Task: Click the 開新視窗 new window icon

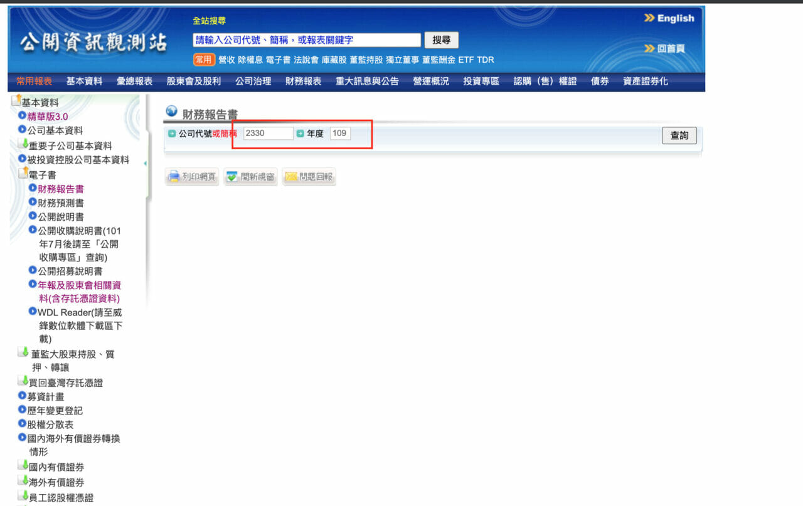Action: (232, 177)
